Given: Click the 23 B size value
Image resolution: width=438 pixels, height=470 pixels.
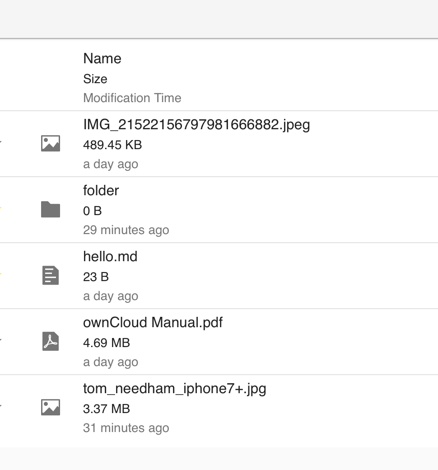Looking at the screenshot, I should click(96, 277).
